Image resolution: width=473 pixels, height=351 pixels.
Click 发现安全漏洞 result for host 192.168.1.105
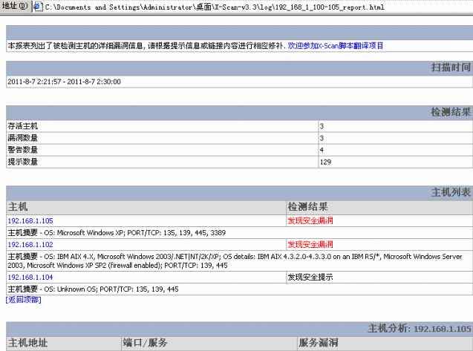point(310,221)
